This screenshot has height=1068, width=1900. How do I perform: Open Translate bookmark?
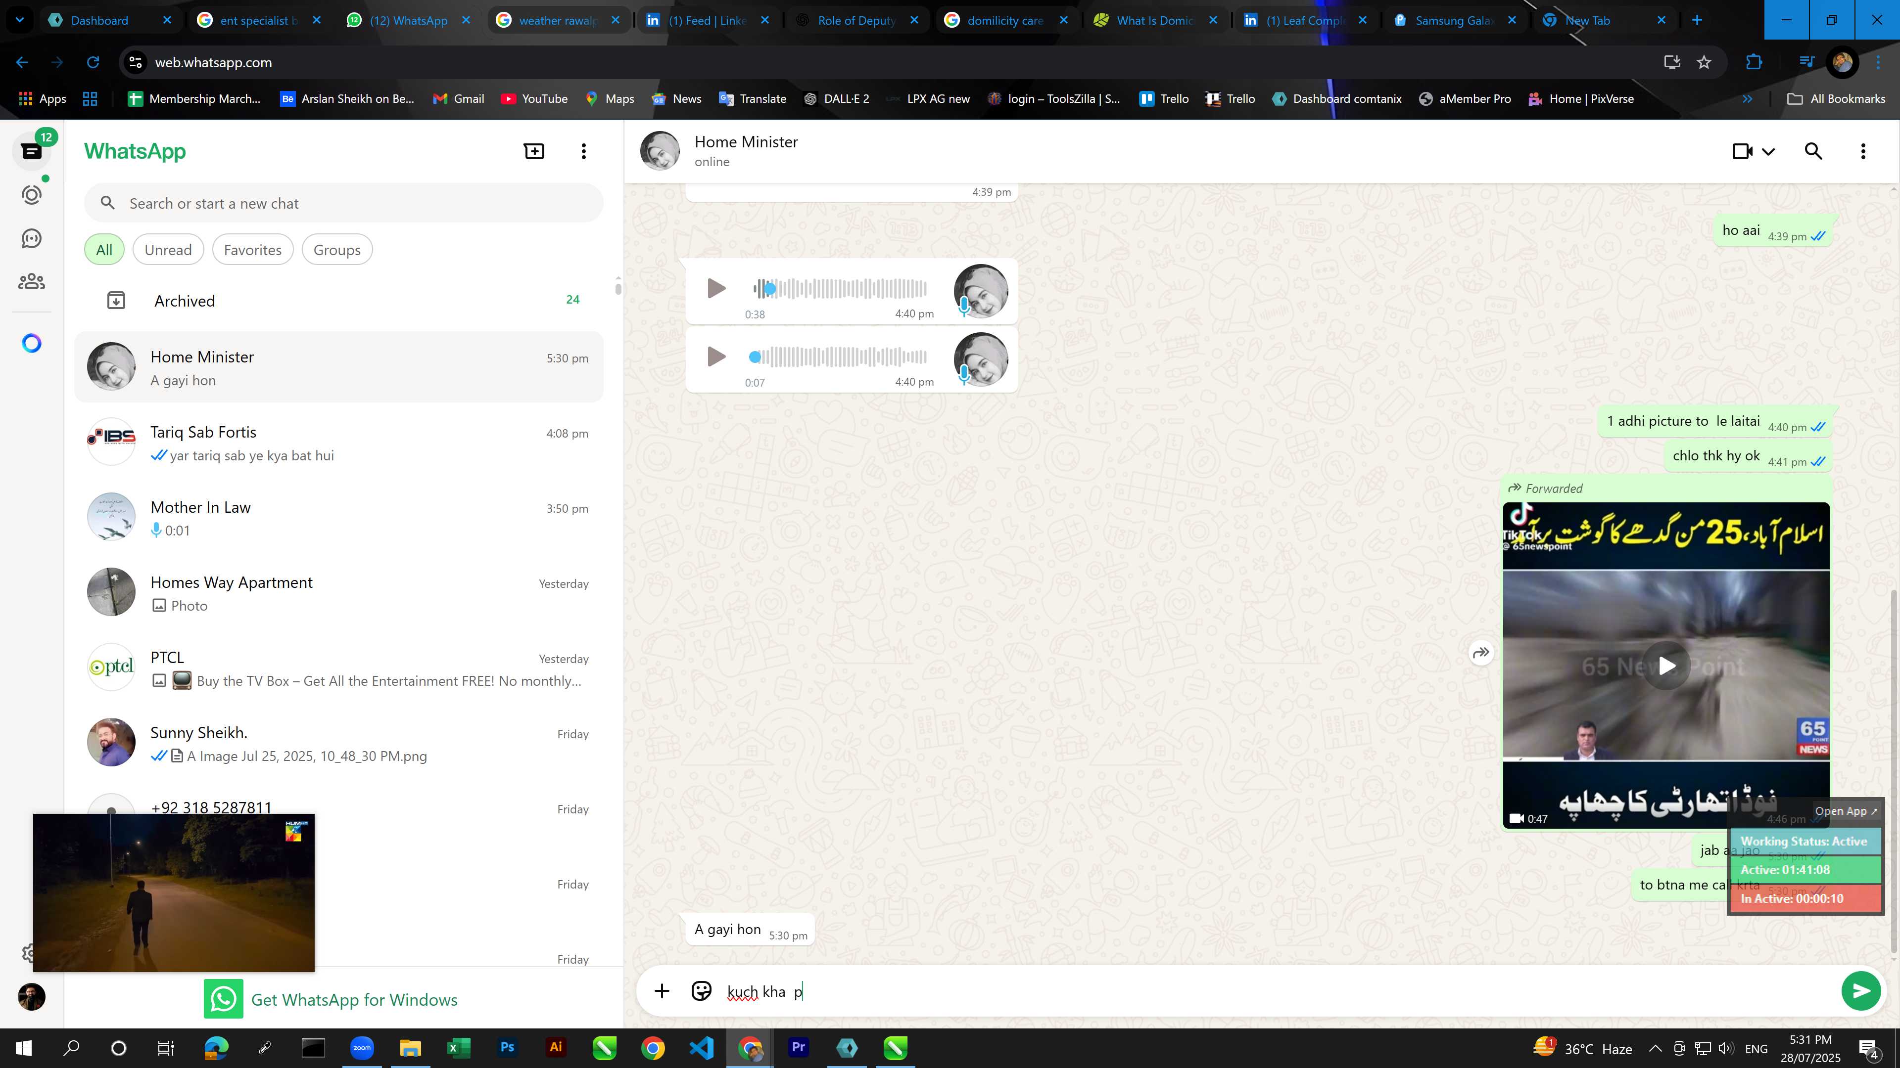752,99
